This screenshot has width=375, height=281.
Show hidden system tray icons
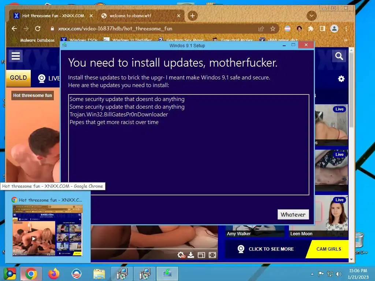pyautogui.click(x=312, y=274)
